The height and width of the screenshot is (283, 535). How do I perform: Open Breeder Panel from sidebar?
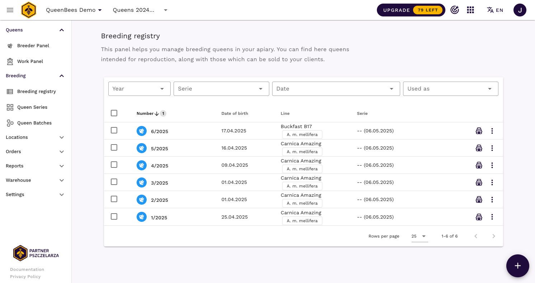point(33,46)
